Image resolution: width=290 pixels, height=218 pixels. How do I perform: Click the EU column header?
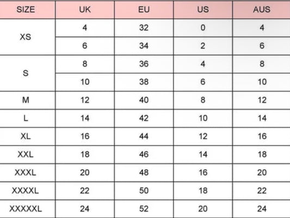[x=144, y=9]
